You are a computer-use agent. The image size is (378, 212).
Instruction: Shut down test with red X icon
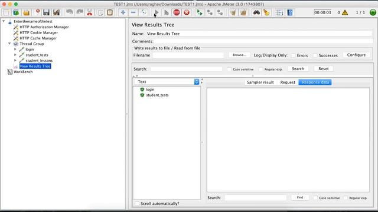click(x=187, y=12)
